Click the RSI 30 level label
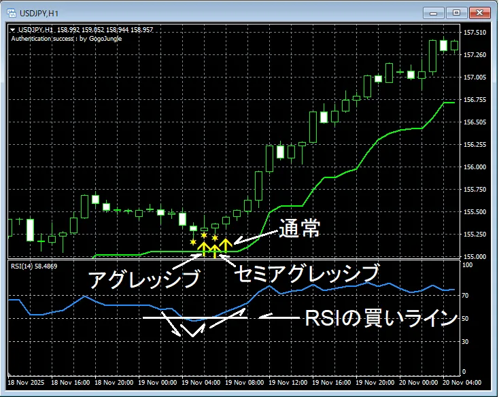 465,342
